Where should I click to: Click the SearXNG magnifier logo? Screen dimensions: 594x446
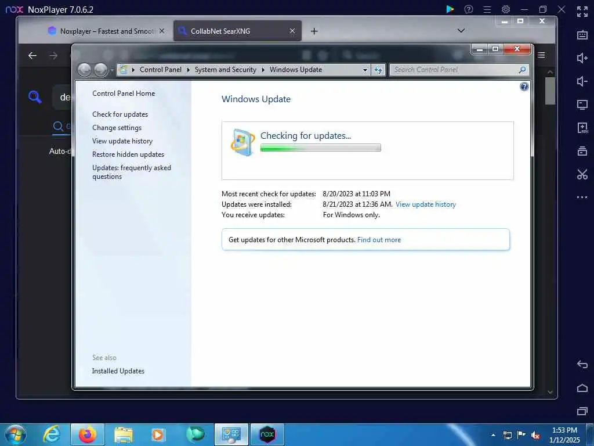(35, 97)
